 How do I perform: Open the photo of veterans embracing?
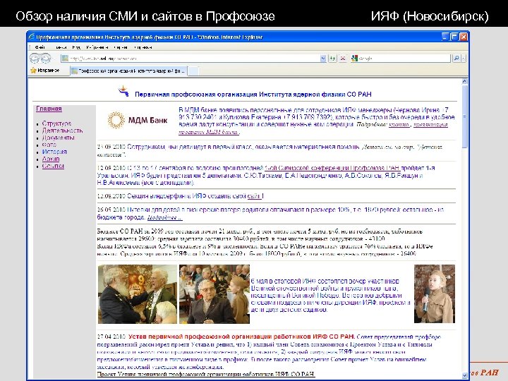click(138, 294)
